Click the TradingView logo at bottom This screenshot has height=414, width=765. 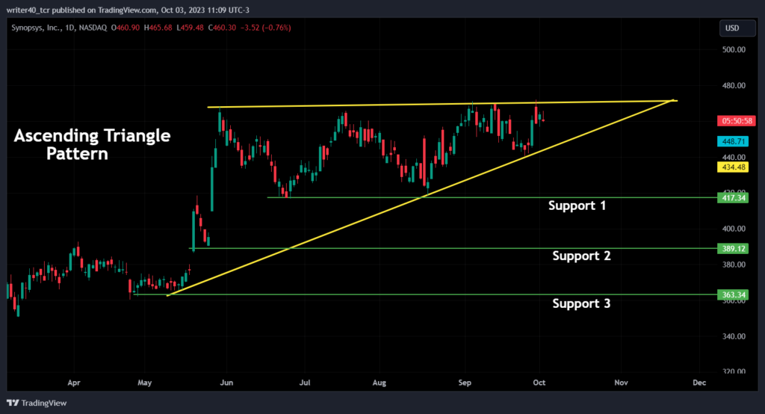tap(37, 403)
